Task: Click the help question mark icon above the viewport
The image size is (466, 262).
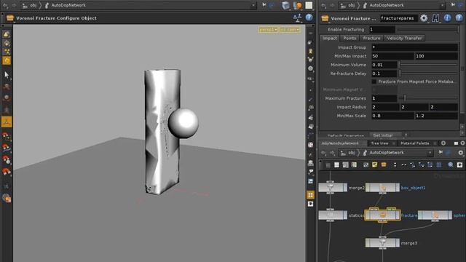Action: [x=309, y=17]
